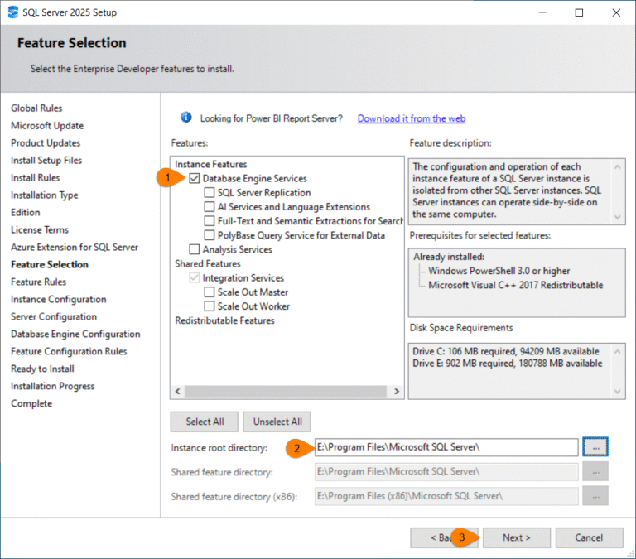Select the Ready to Install step
The height and width of the screenshot is (559, 636).
[x=42, y=369]
